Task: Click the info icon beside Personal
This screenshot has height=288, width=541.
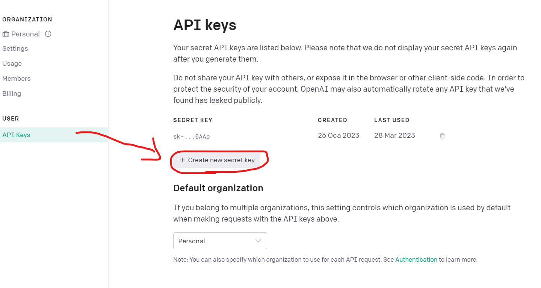Action: click(x=48, y=34)
